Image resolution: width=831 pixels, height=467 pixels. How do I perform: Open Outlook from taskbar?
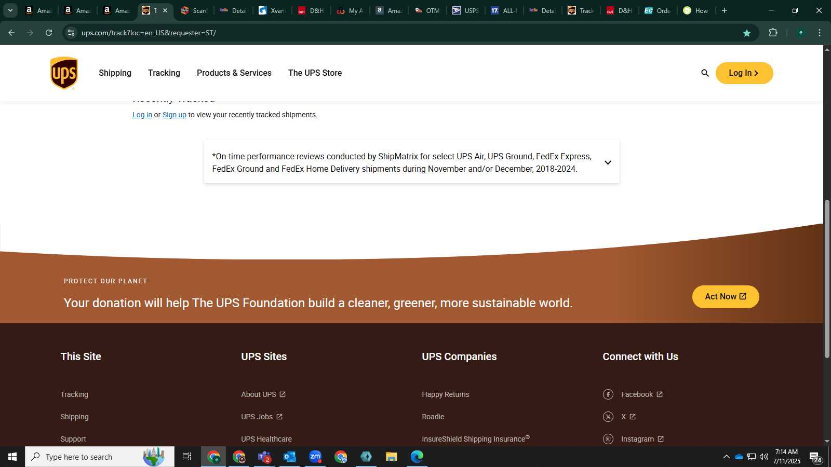[290, 457]
